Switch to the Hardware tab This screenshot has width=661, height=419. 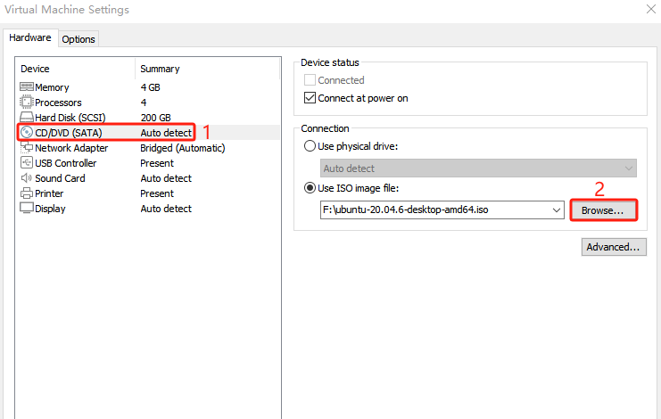[30, 37]
